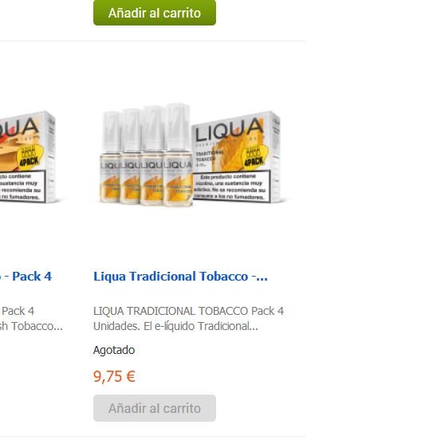Click the second-tallest e-liquid bottle
Viewport: 421px width, 444px height.
(x=152, y=155)
